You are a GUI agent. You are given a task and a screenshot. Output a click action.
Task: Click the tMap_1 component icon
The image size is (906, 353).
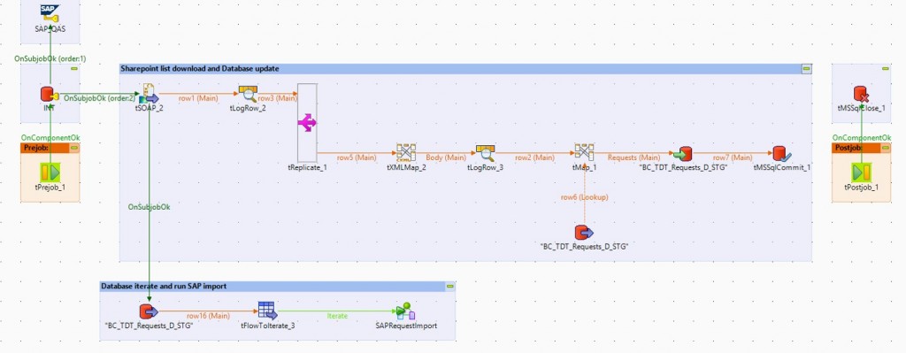click(x=584, y=153)
